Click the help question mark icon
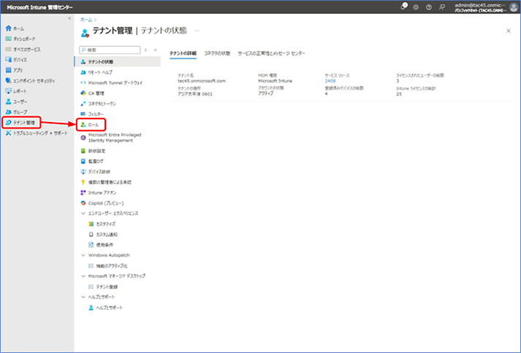Screen dimensions: 521x353 429,7
